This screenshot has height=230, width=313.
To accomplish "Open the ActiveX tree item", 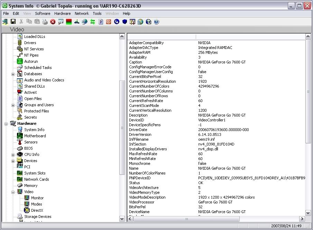I will coord(30,92).
